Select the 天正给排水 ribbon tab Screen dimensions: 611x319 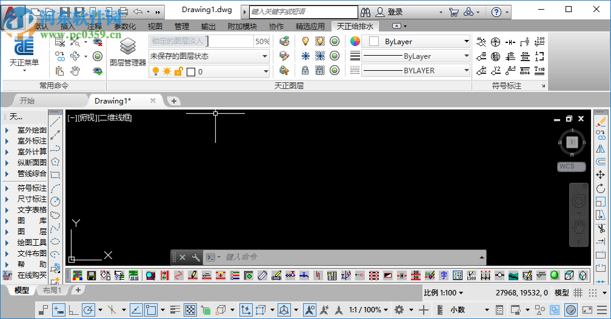pos(355,26)
